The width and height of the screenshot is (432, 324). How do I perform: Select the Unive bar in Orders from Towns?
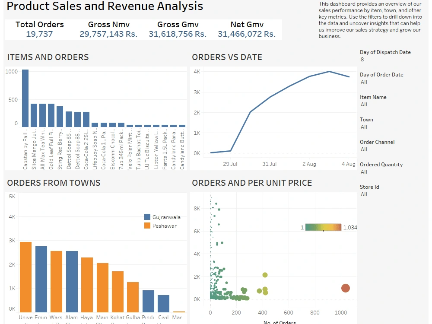pos(26,274)
